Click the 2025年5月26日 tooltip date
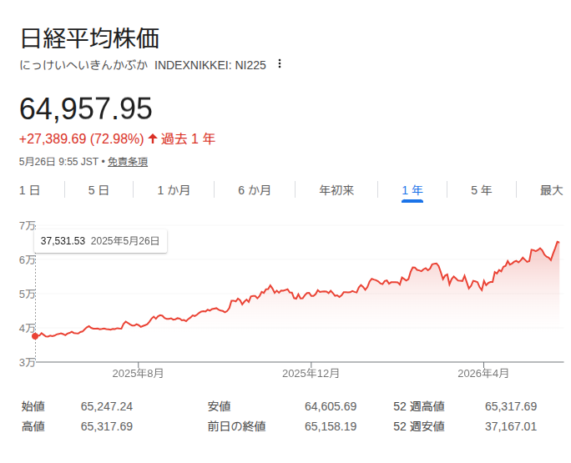The height and width of the screenshot is (463, 571). 125,241
